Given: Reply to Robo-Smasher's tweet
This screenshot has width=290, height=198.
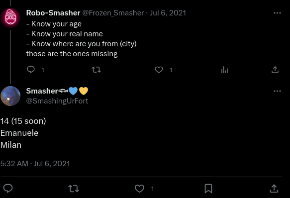Looking at the screenshot, I should click(31, 70).
